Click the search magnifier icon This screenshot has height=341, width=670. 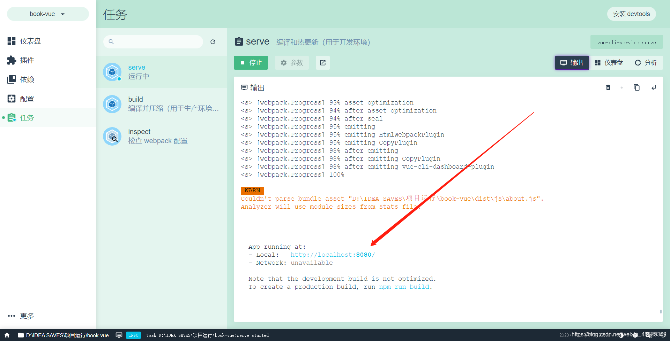point(111,42)
